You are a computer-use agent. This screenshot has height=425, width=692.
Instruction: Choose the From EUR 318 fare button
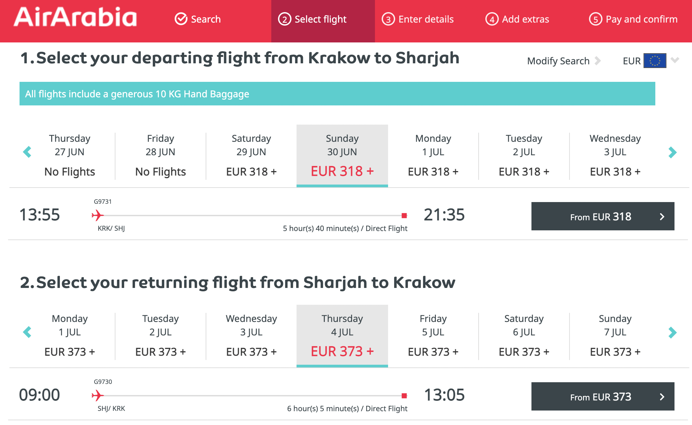click(x=603, y=216)
